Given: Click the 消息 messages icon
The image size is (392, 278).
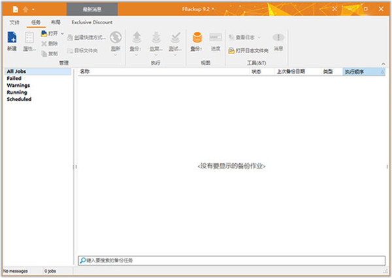Looking at the screenshot, I should pos(278,39).
